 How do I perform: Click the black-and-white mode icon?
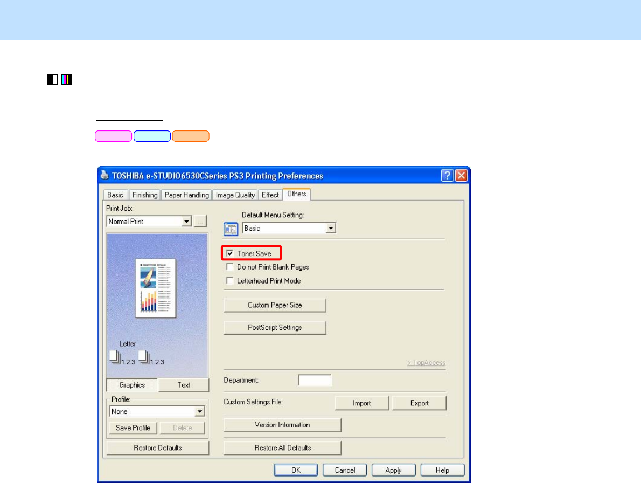click(52, 79)
